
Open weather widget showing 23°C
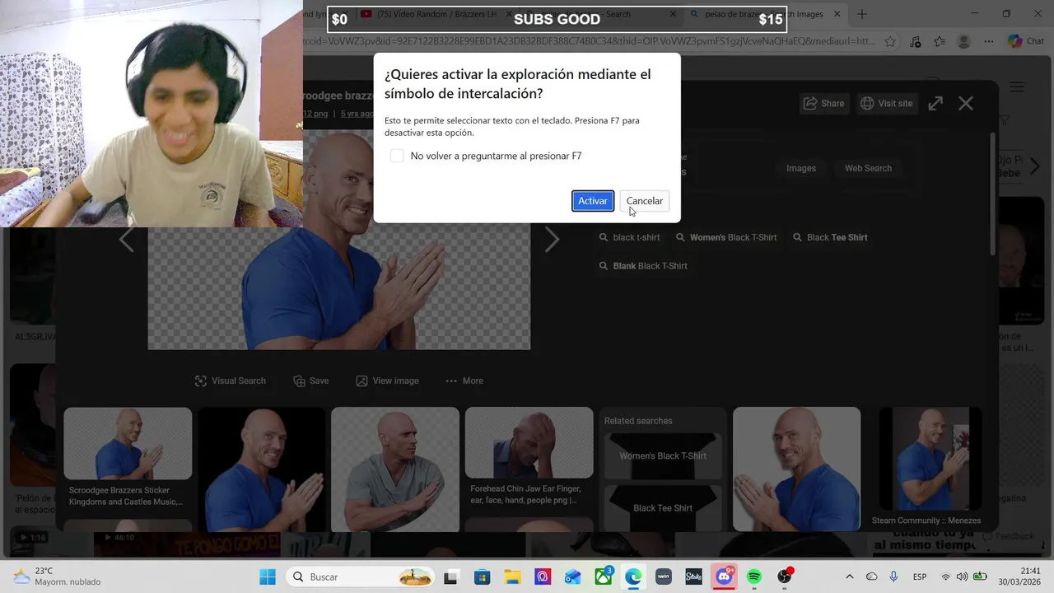click(x=56, y=577)
